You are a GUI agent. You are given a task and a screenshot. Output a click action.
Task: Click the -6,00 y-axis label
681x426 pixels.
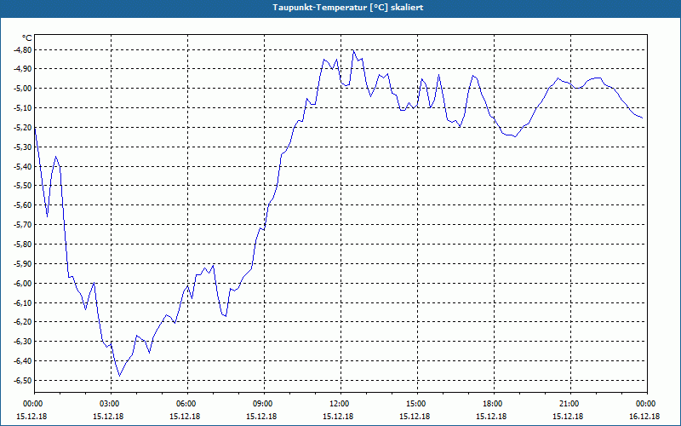pyautogui.click(x=23, y=284)
